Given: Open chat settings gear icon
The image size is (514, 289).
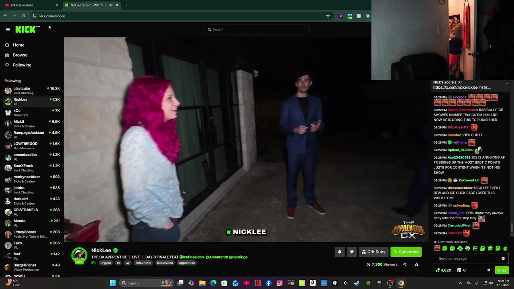Looking at the screenshot, I should tap(489, 270).
